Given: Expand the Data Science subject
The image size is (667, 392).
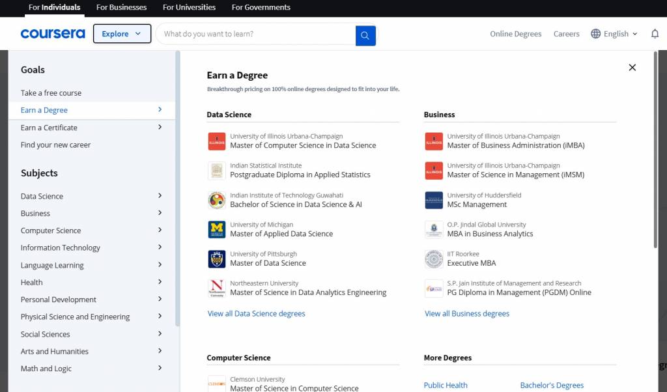Looking at the screenshot, I should coord(160,195).
